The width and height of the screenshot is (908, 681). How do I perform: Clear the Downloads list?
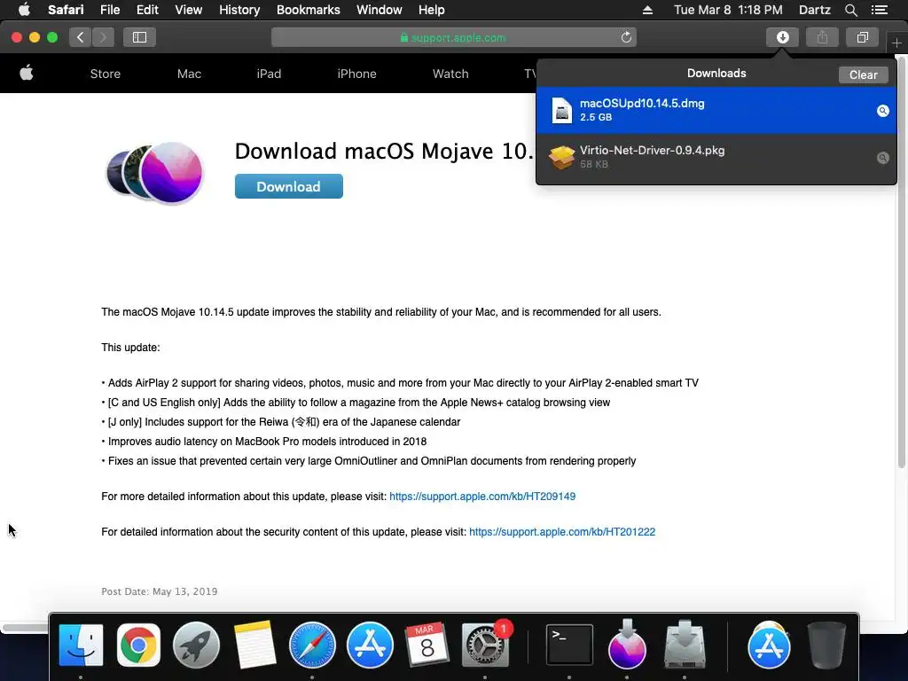[863, 74]
